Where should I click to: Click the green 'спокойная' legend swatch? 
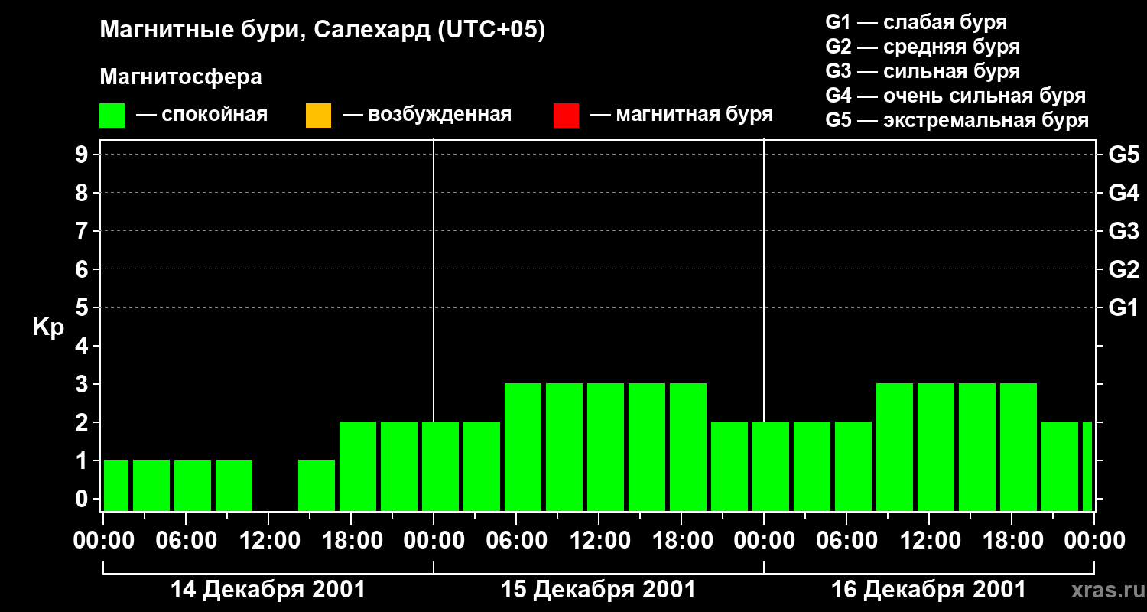pos(112,116)
